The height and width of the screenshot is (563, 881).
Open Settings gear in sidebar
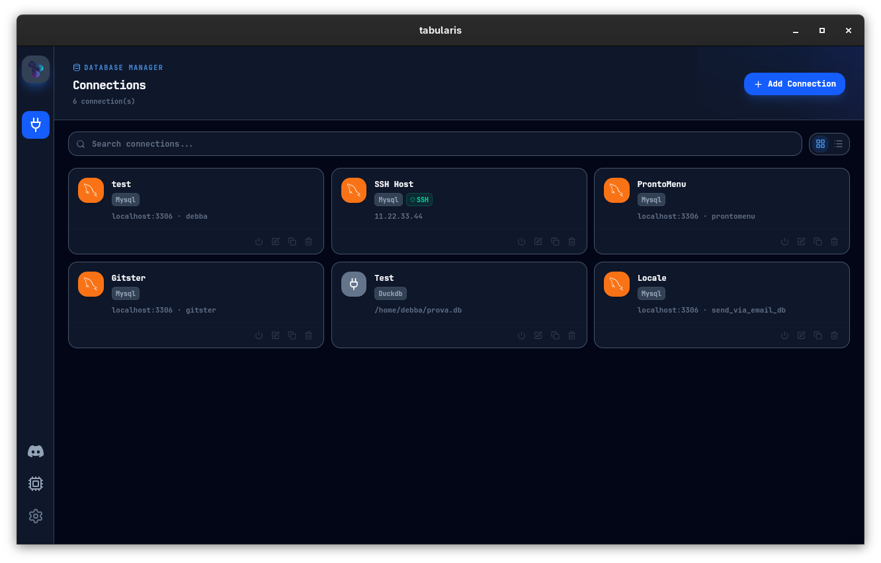36,516
